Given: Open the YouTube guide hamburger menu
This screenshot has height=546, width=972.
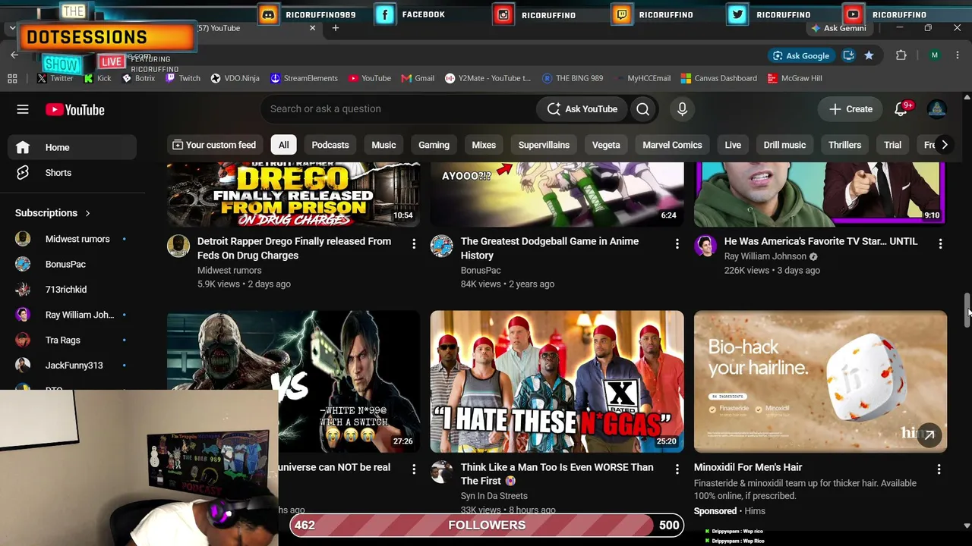Looking at the screenshot, I should 23,109.
